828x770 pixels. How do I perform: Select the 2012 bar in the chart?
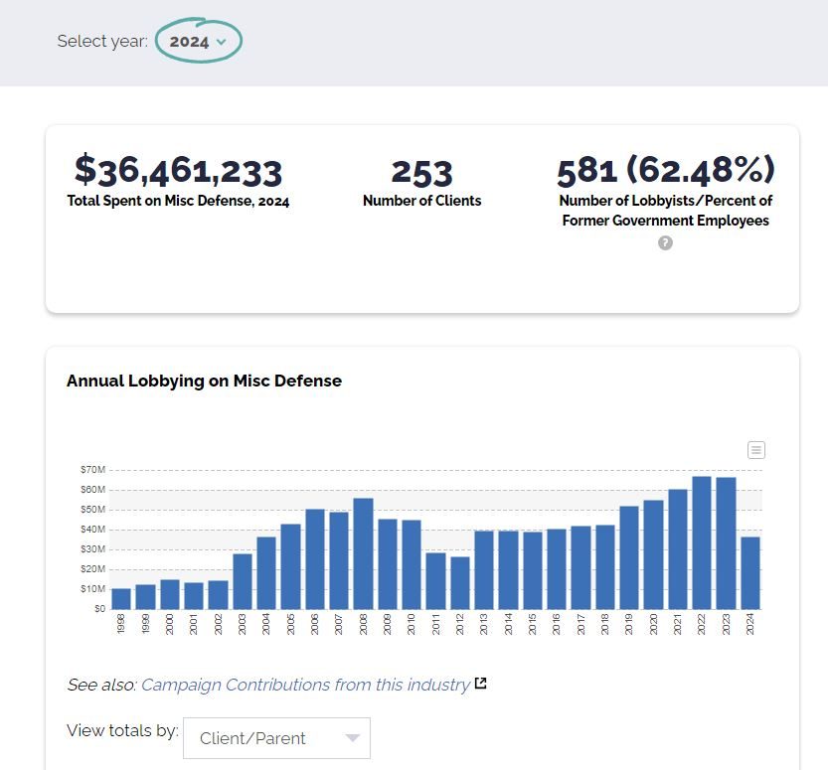coord(460,582)
